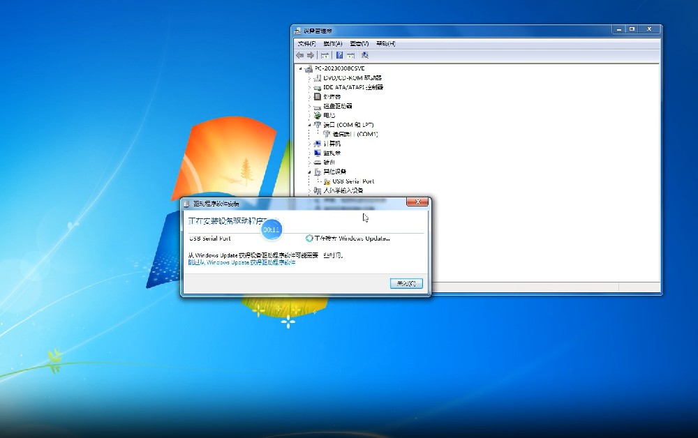This screenshot has width=698, height=438.
Task: Collapse the Ports (COM and LPT) node
Action: (309, 125)
